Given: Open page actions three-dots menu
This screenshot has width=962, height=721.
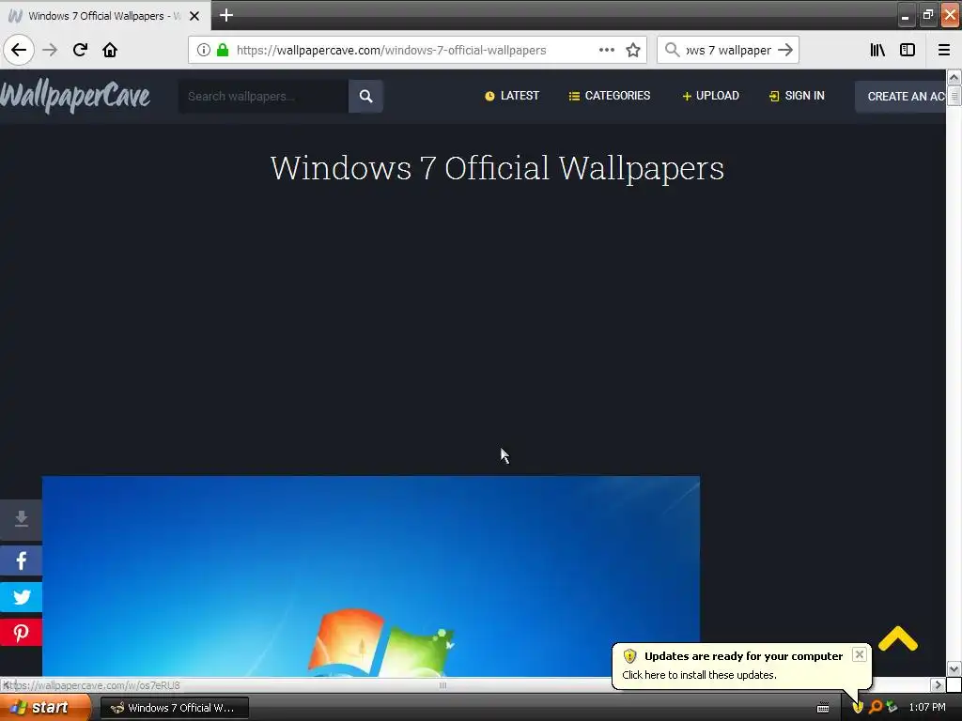Looking at the screenshot, I should 607,50.
